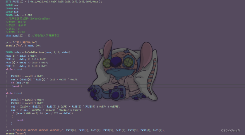
Task: Click the second 'while (true)' above PASS[1]
Action: point(14,93)
